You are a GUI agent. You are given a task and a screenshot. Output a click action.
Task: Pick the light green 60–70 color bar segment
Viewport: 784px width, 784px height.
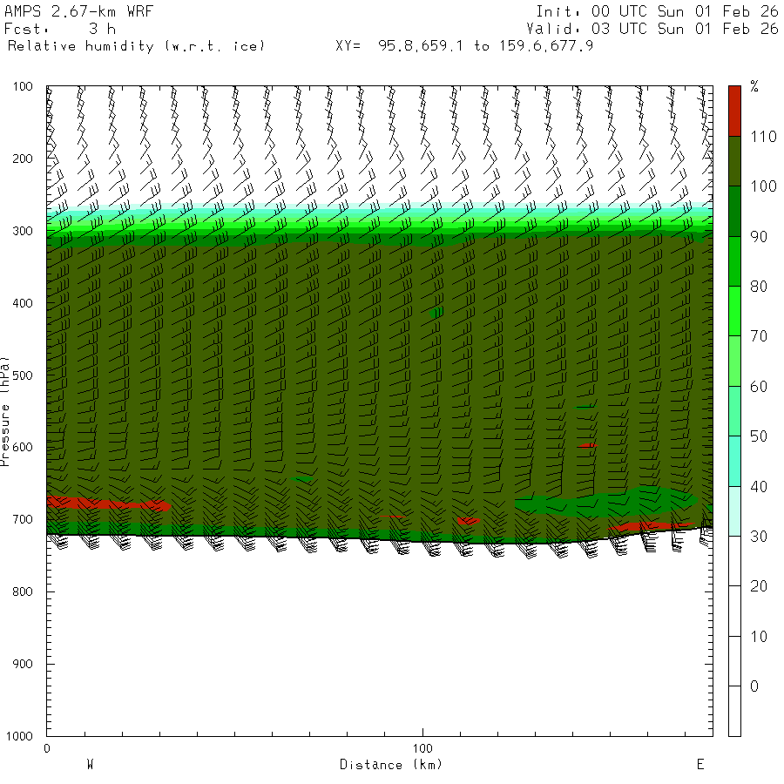[x=734, y=361]
